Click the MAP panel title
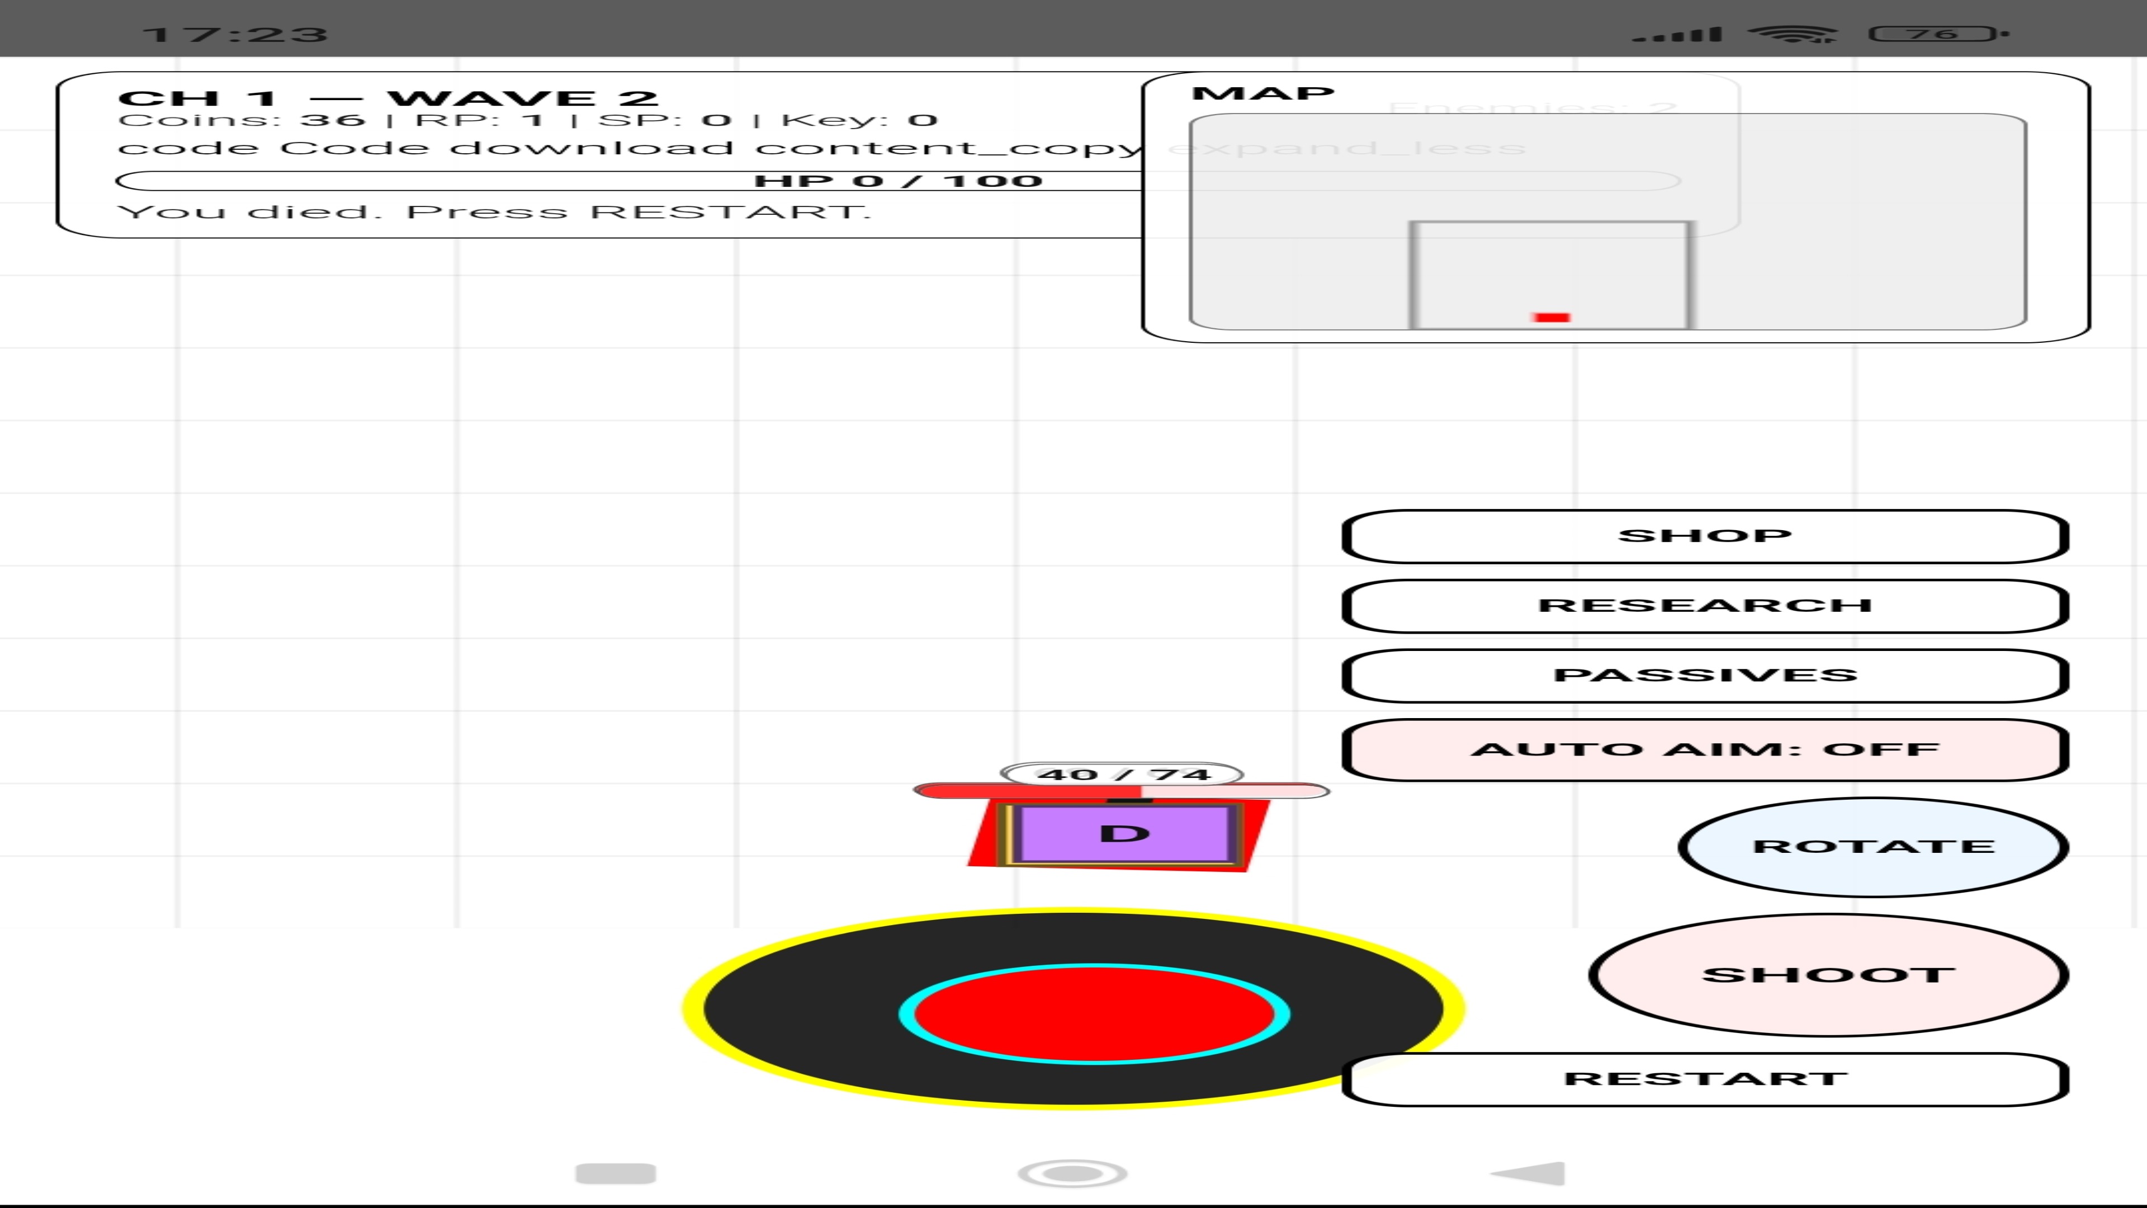 coord(1262,93)
